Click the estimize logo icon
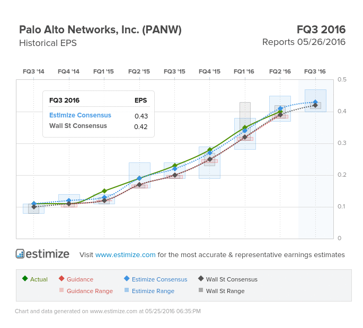 click(x=20, y=254)
